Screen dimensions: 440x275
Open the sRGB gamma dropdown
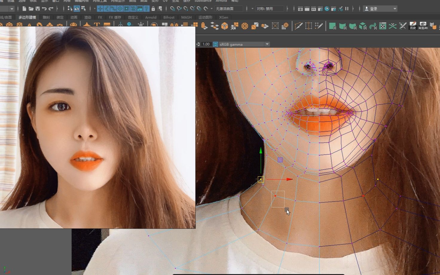click(266, 44)
